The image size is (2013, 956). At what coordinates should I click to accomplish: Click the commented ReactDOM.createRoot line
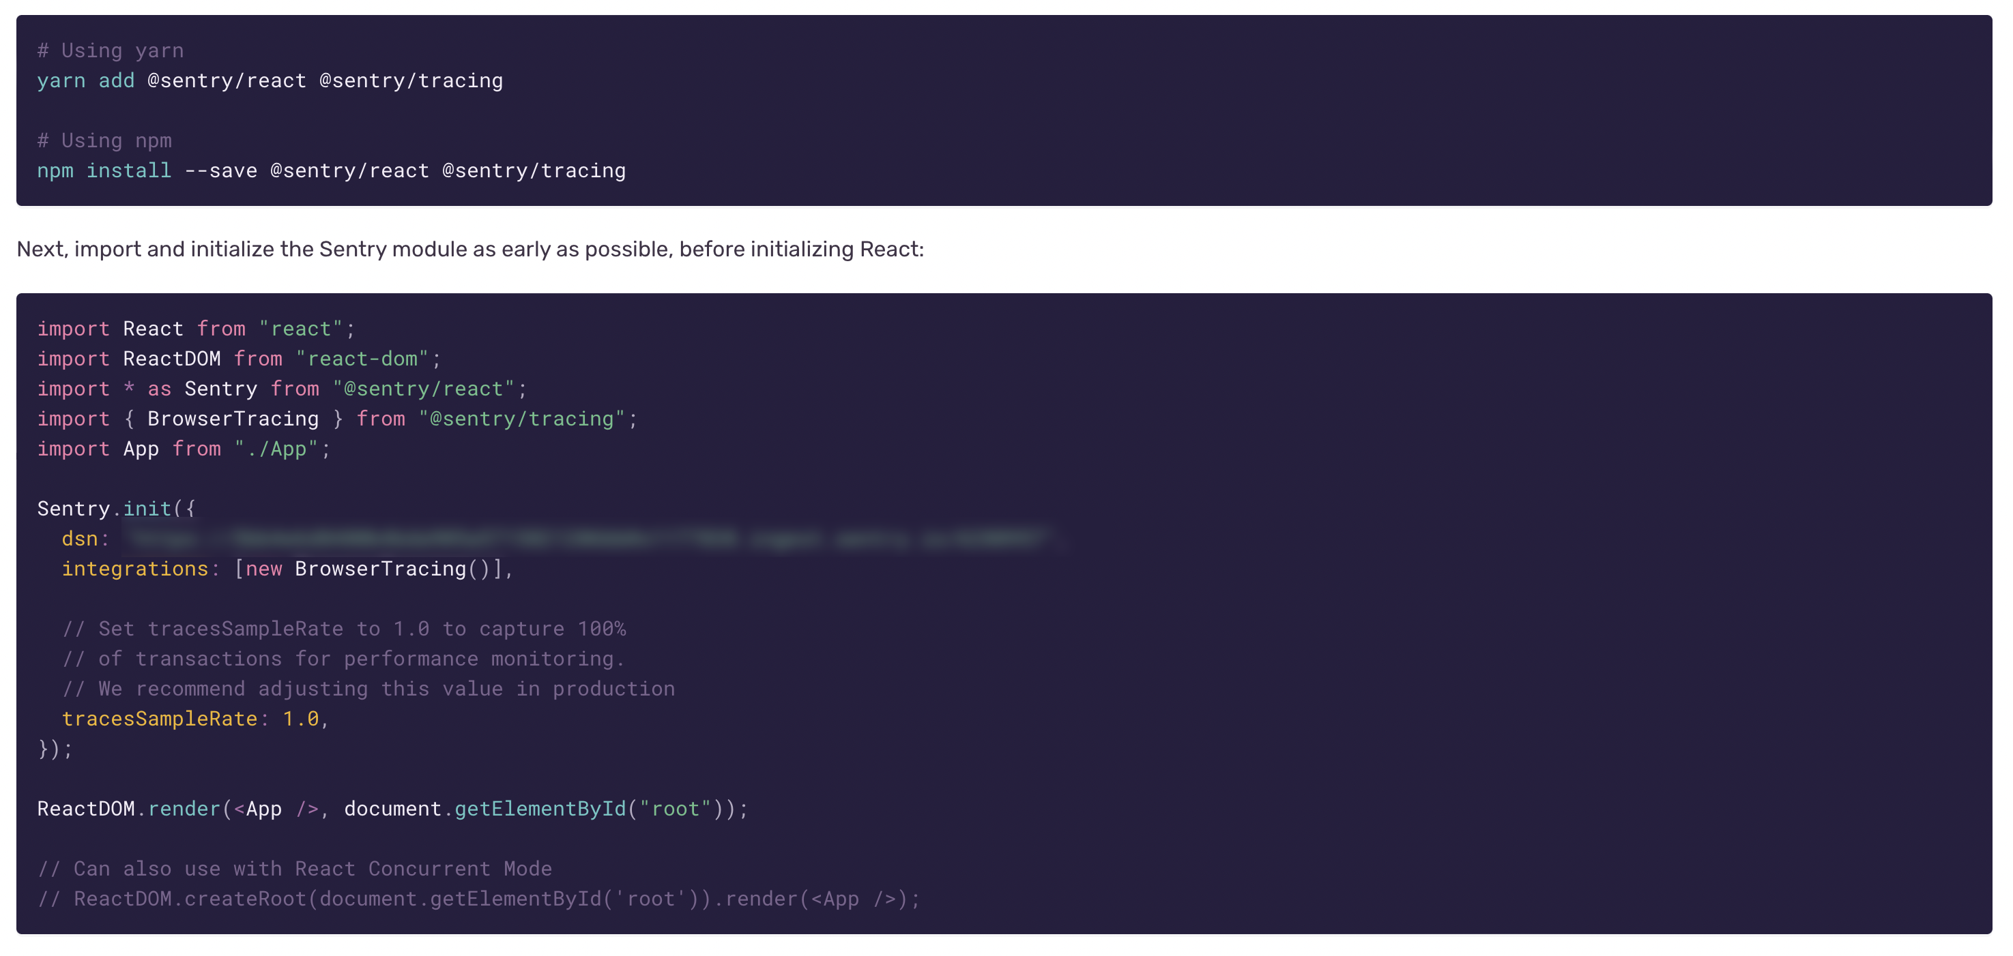479,898
